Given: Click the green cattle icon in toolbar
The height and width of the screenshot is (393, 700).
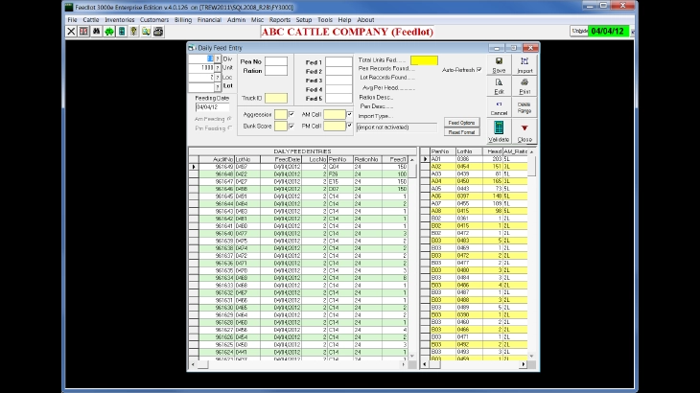Looking at the screenshot, I should 109,32.
